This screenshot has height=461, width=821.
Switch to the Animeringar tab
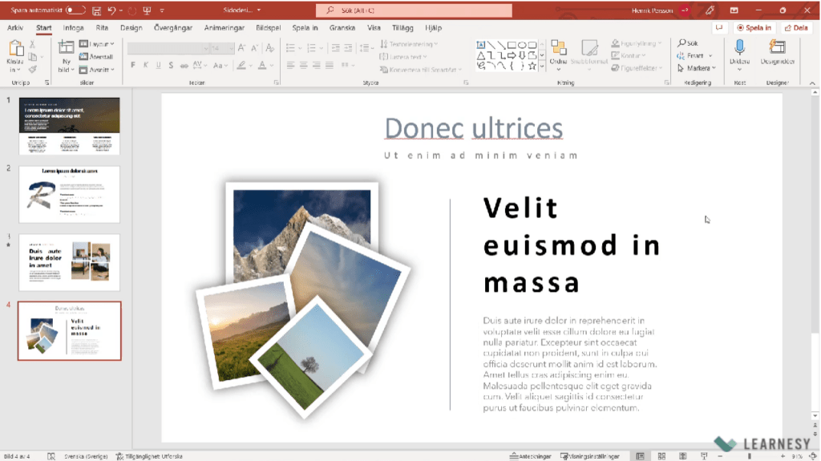224,27
